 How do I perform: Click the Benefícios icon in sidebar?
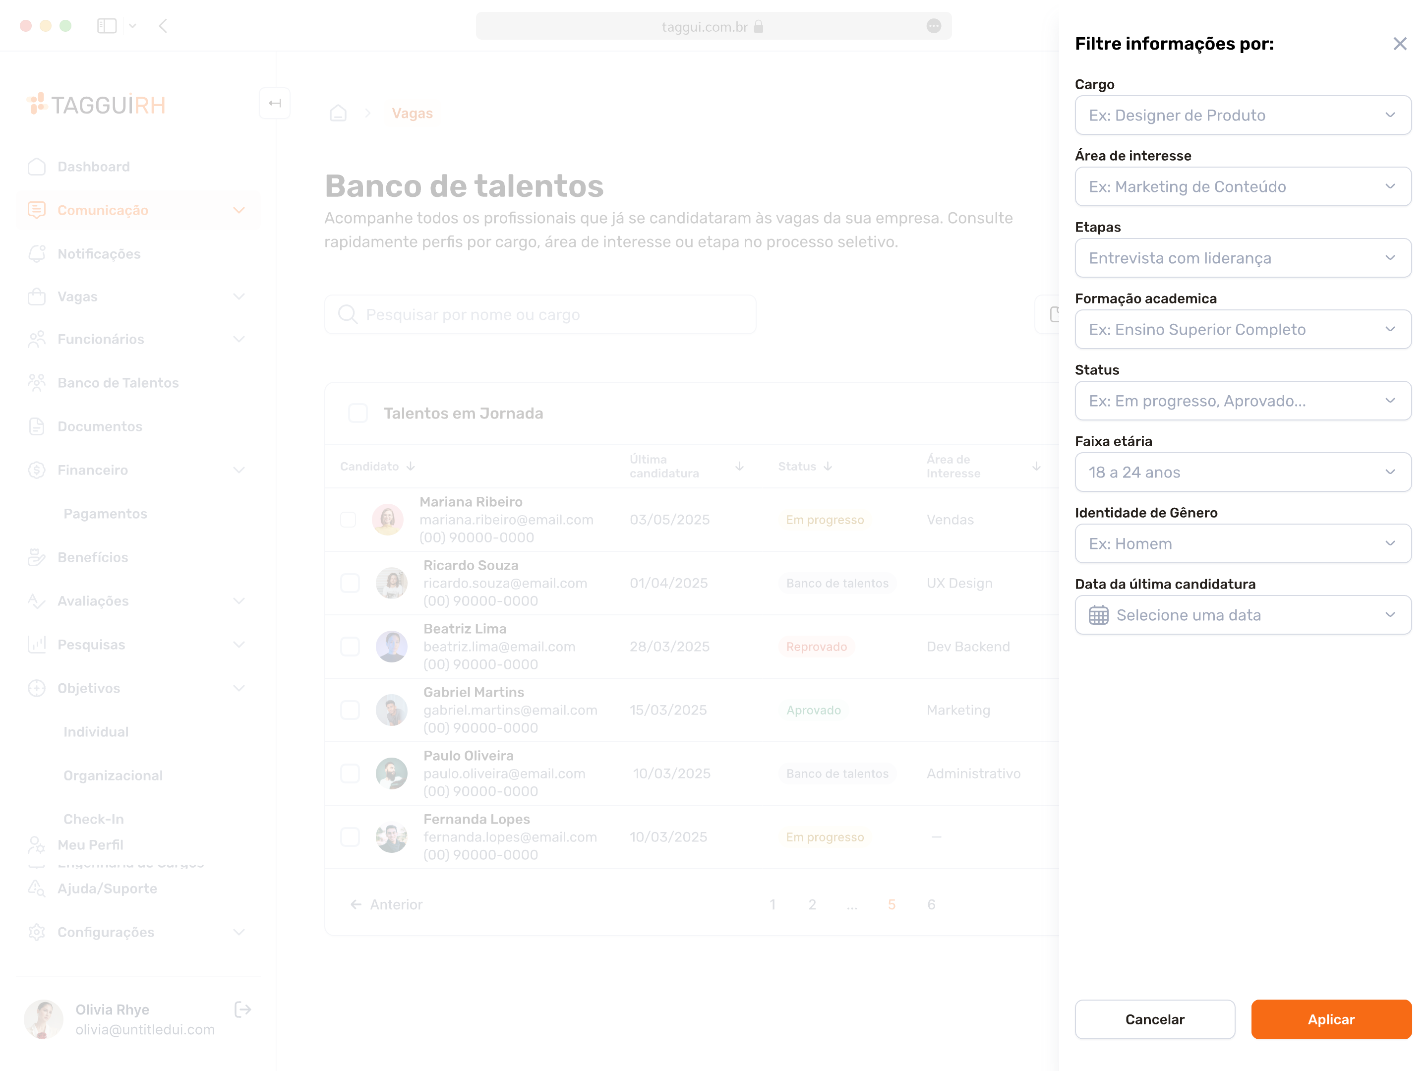tap(37, 557)
